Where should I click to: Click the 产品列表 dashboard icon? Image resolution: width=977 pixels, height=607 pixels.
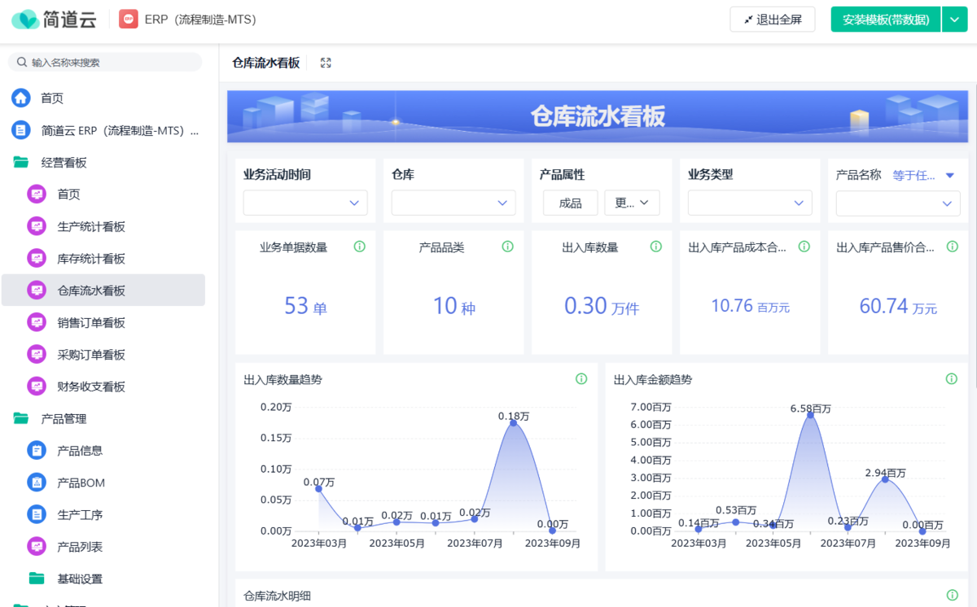tap(37, 547)
